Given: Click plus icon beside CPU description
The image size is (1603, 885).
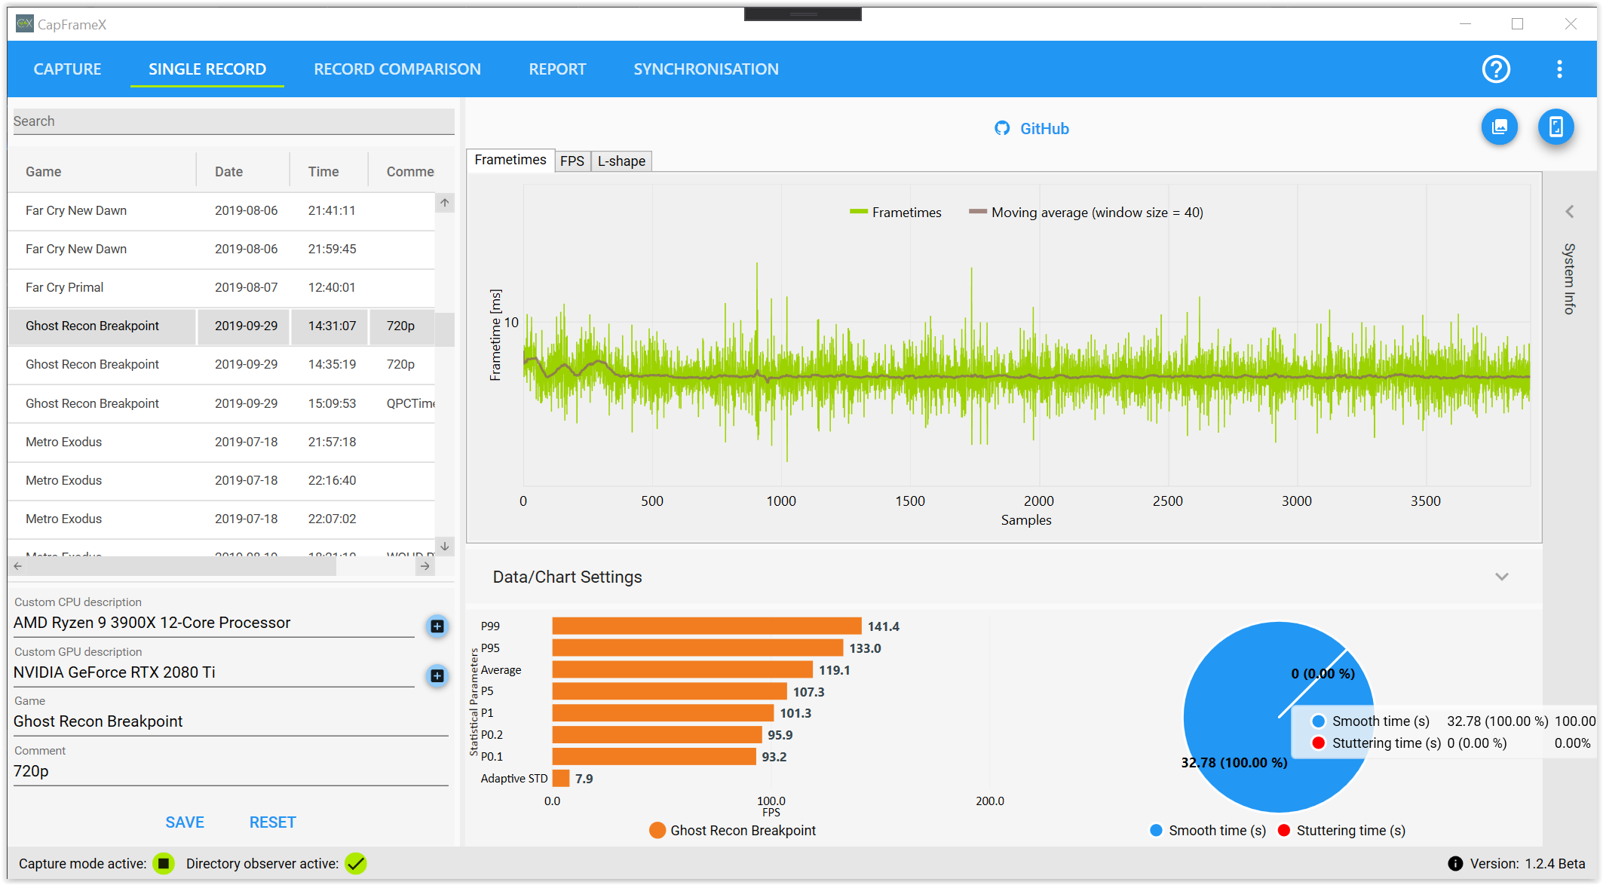Looking at the screenshot, I should [x=437, y=626].
